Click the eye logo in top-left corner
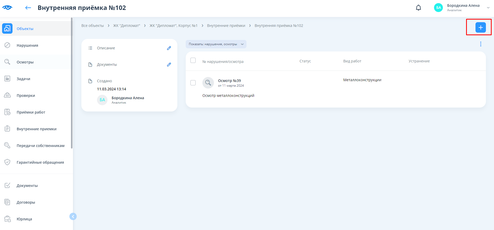The height and width of the screenshot is (230, 494). coord(7,8)
